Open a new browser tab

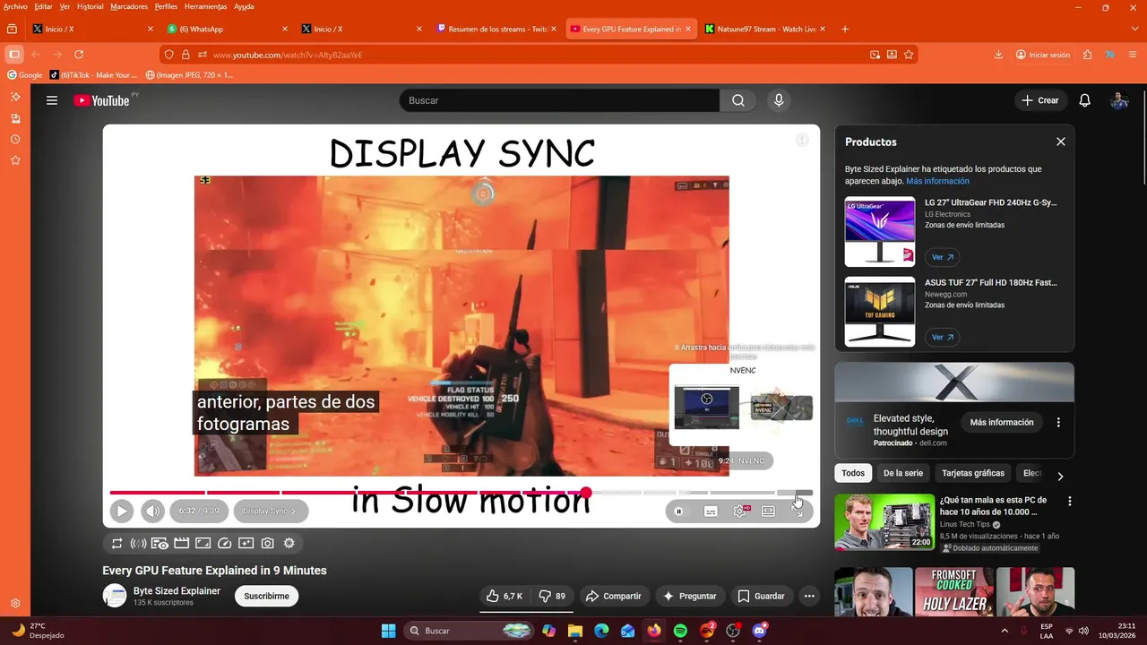(x=845, y=29)
